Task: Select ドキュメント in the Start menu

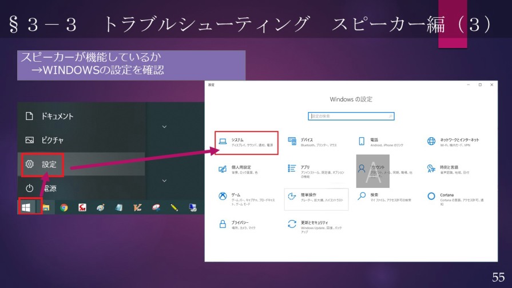Action: click(x=50, y=116)
